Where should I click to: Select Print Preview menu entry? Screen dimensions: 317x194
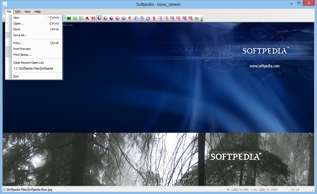tap(34, 49)
